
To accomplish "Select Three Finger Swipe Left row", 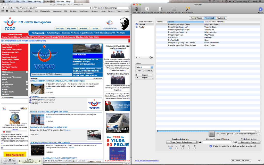I will point(208,27).
